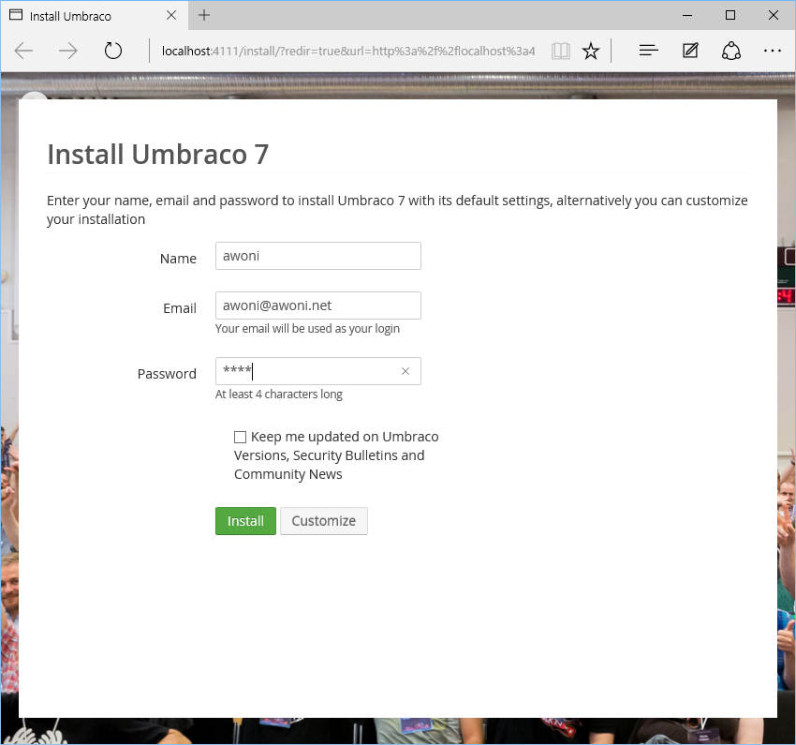Open the Share icon

point(731,51)
